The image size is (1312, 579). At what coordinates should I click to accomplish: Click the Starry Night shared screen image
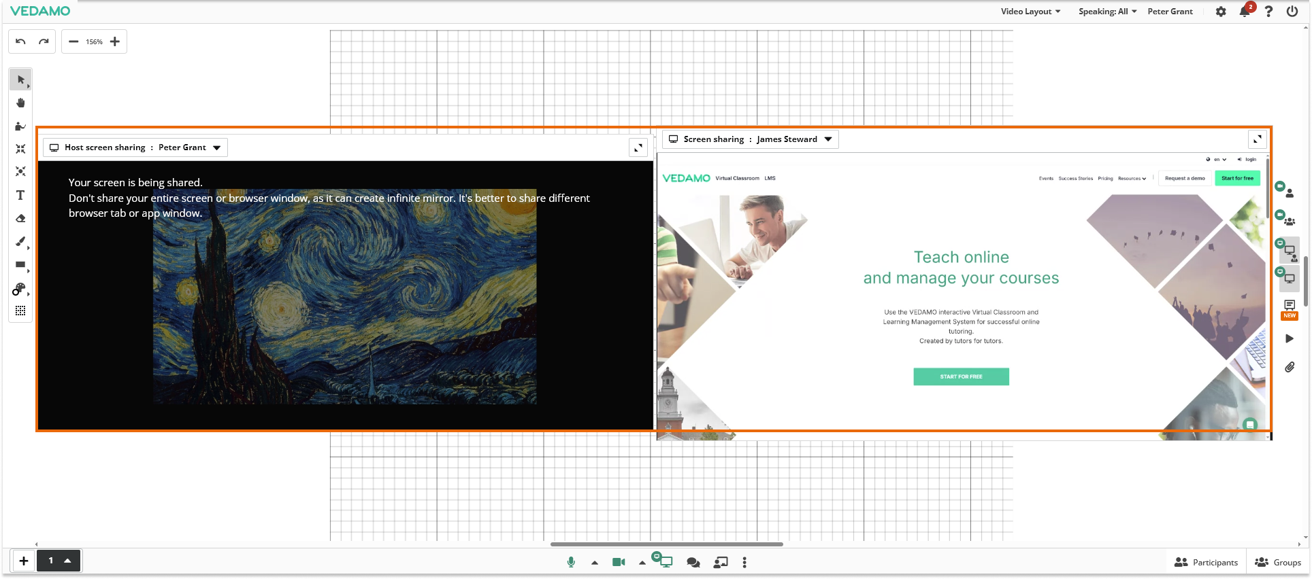(x=345, y=296)
